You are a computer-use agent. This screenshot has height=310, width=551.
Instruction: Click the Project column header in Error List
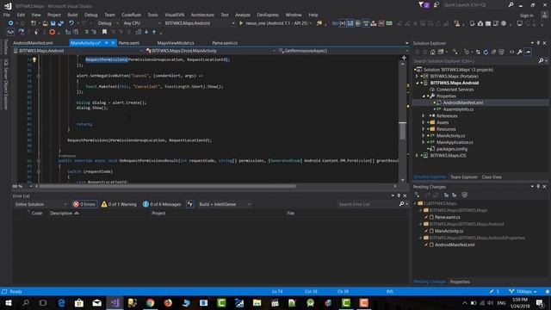pyautogui.click(x=158, y=214)
